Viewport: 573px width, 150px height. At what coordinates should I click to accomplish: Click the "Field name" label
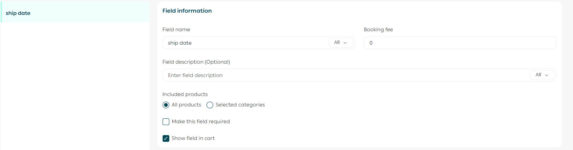176,29
